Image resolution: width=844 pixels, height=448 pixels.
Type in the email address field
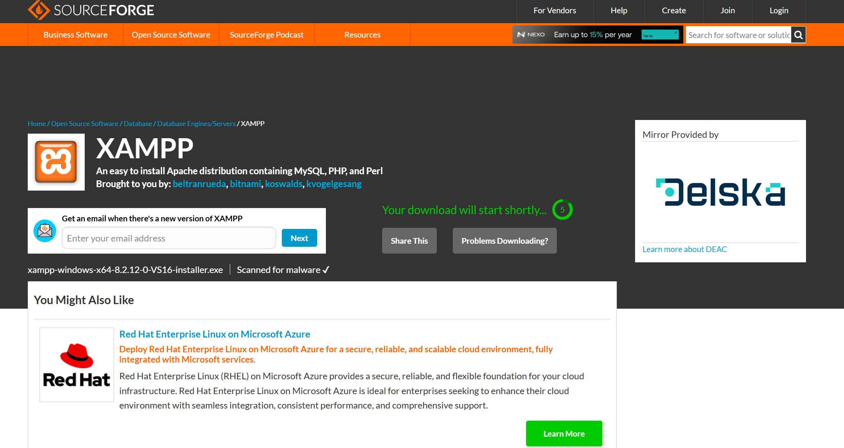click(169, 238)
